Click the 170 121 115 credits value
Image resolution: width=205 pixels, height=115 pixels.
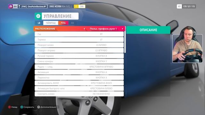(189, 6)
